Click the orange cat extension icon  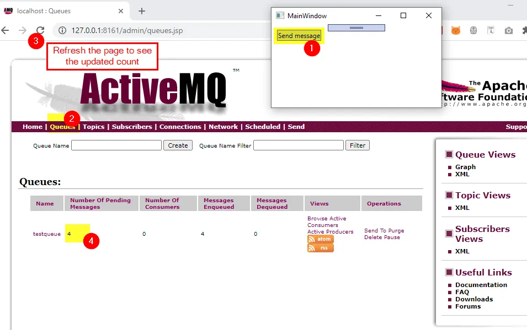coord(456,30)
